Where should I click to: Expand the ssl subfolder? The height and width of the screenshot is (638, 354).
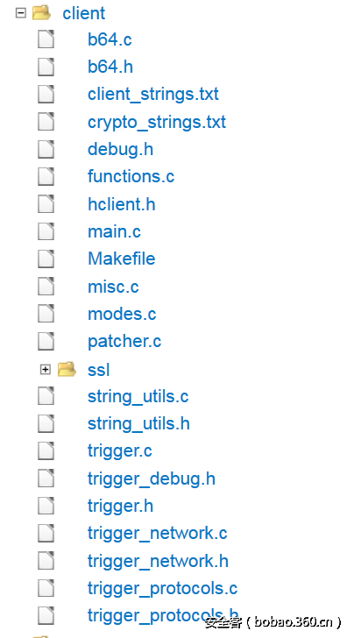coord(46,370)
